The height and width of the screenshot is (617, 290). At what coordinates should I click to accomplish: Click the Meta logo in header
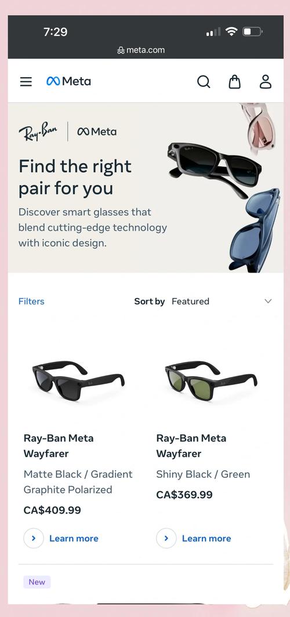tap(68, 81)
